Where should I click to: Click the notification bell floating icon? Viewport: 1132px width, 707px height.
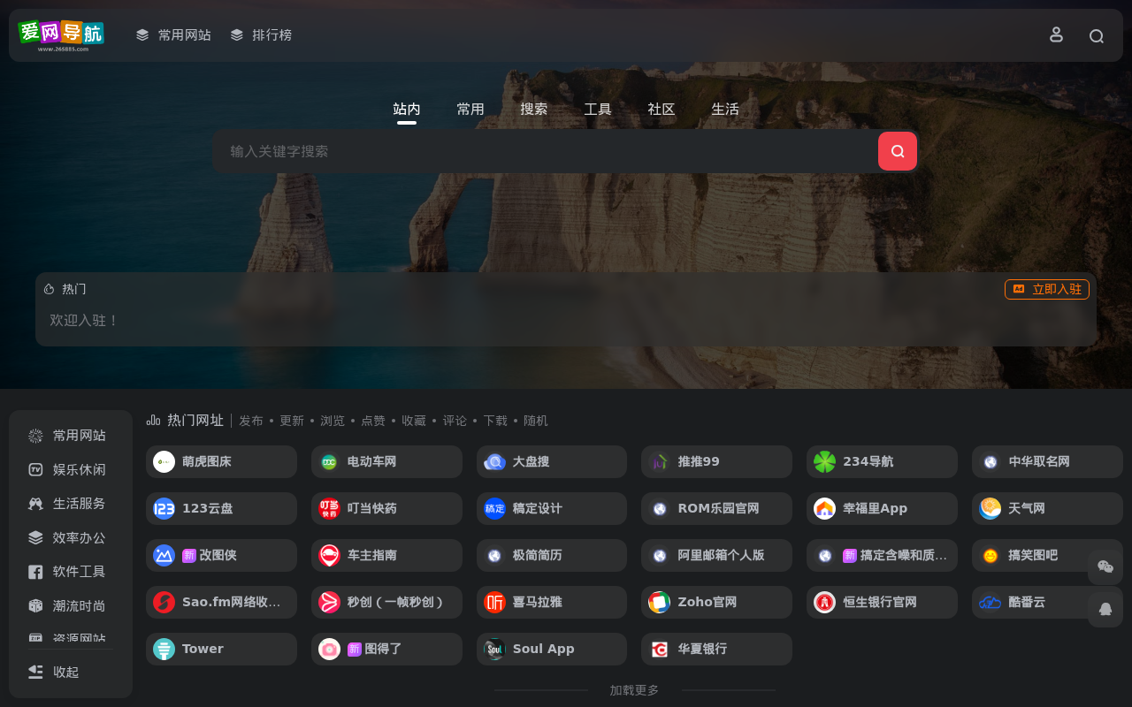pyautogui.click(x=1105, y=607)
